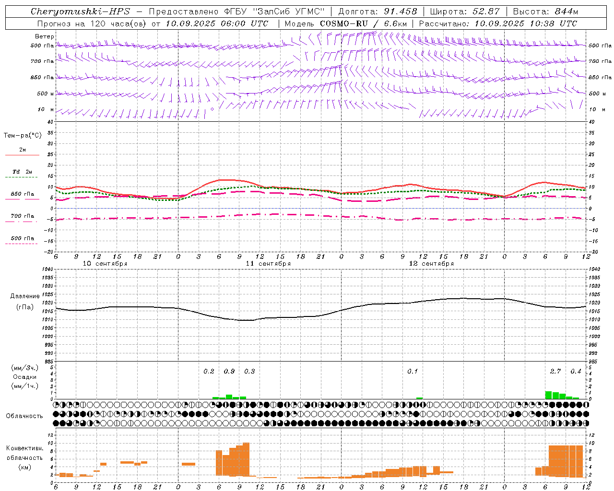Click the precipitation value 0.3
The image size is (614, 491).
249,371
